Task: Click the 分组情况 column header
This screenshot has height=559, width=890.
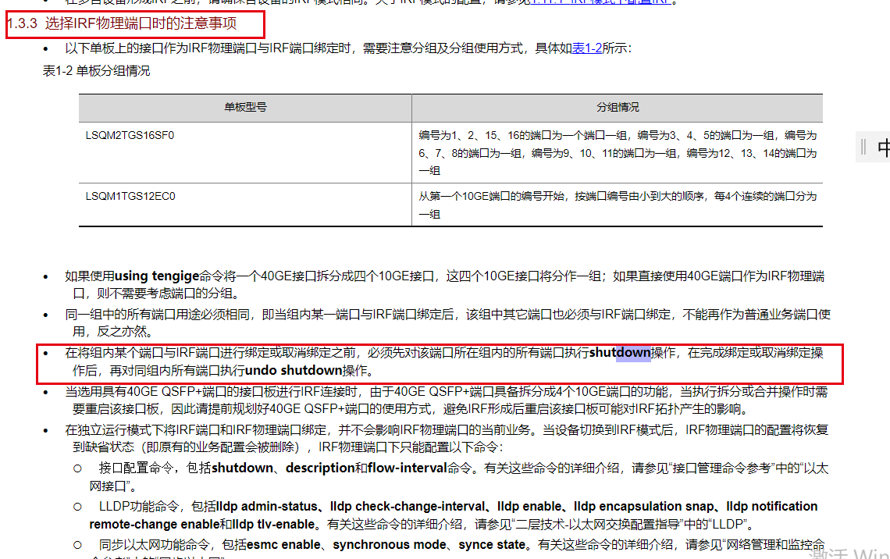Action: pos(617,107)
